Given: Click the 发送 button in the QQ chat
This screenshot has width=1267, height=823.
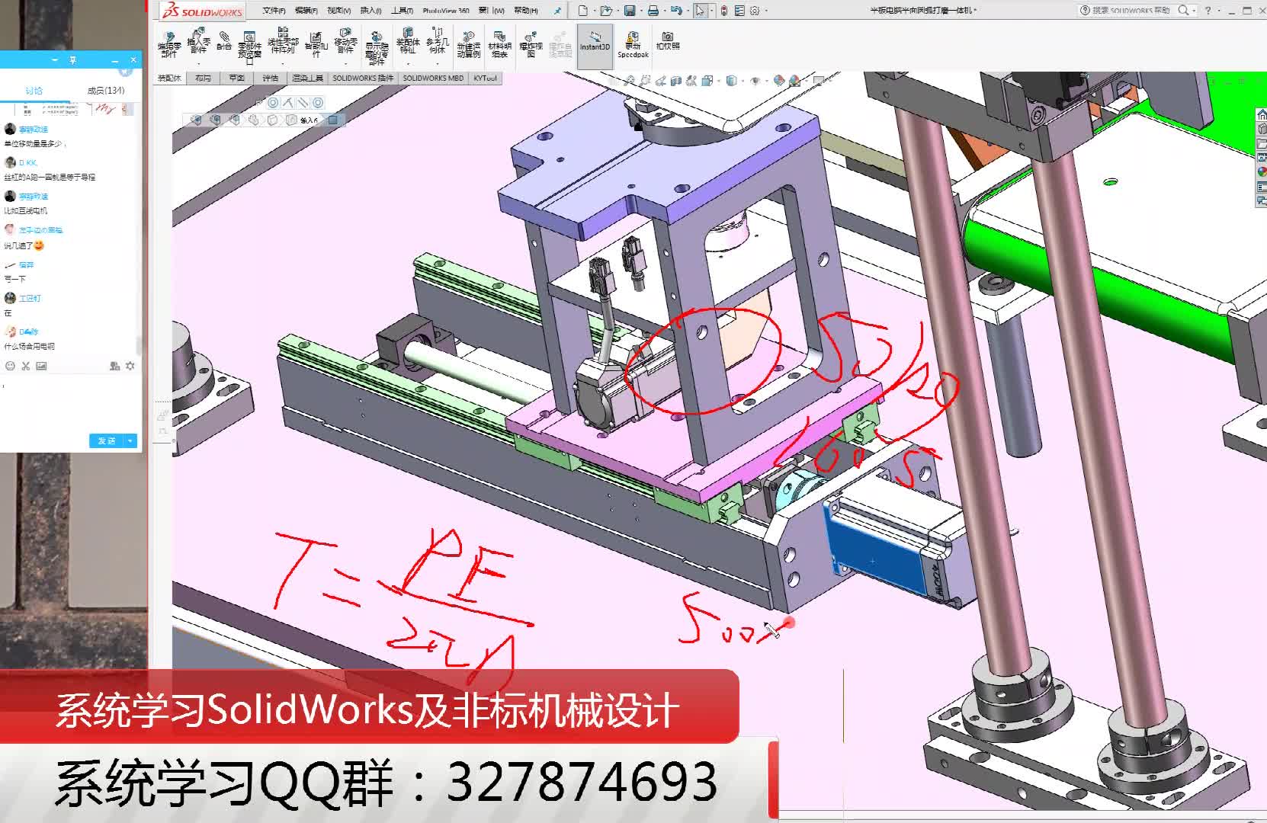Looking at the screenshot, I should coord(107,440).
